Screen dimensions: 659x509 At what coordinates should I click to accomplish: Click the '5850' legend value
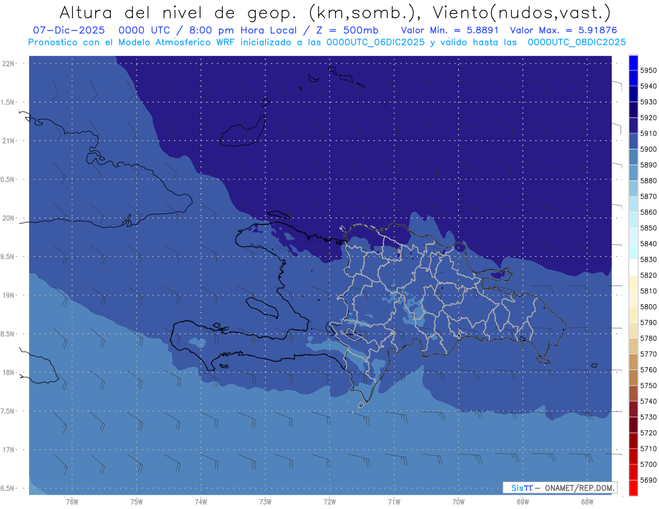(x=649, y=228)
